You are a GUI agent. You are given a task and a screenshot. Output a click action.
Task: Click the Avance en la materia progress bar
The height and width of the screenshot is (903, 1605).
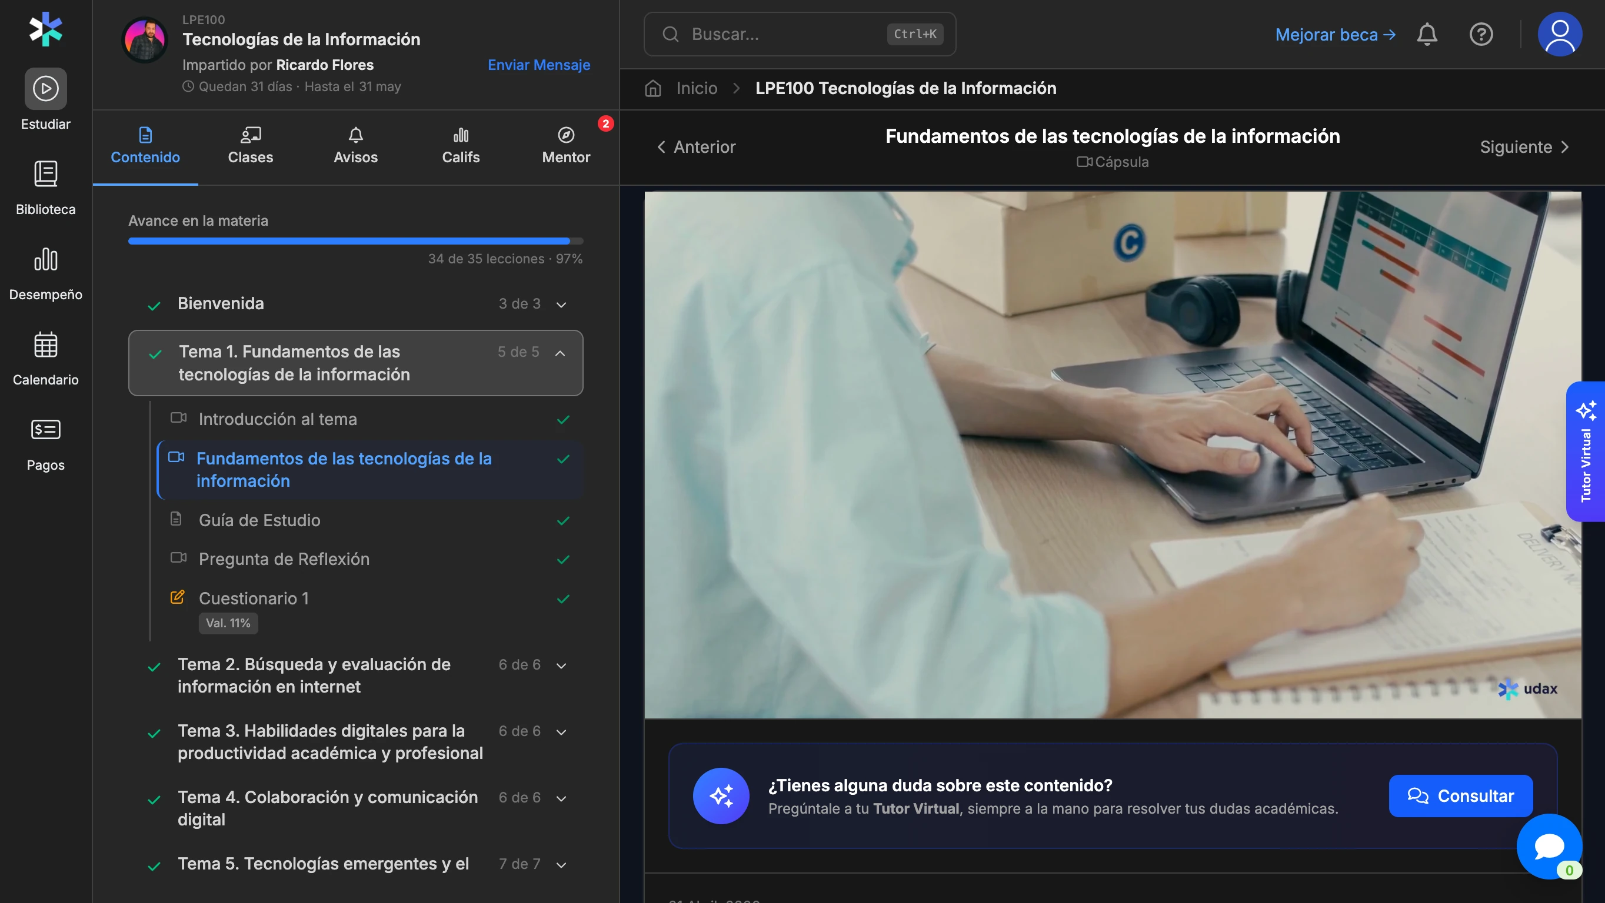(x=355, y=241)
